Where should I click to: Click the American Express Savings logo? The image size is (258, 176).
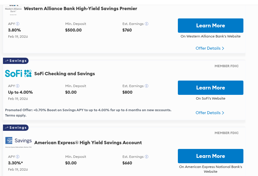point(18,142)
